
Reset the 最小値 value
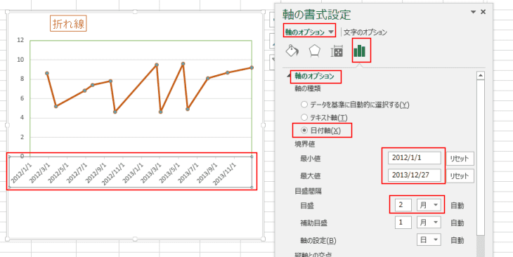[x=460, y=159]
